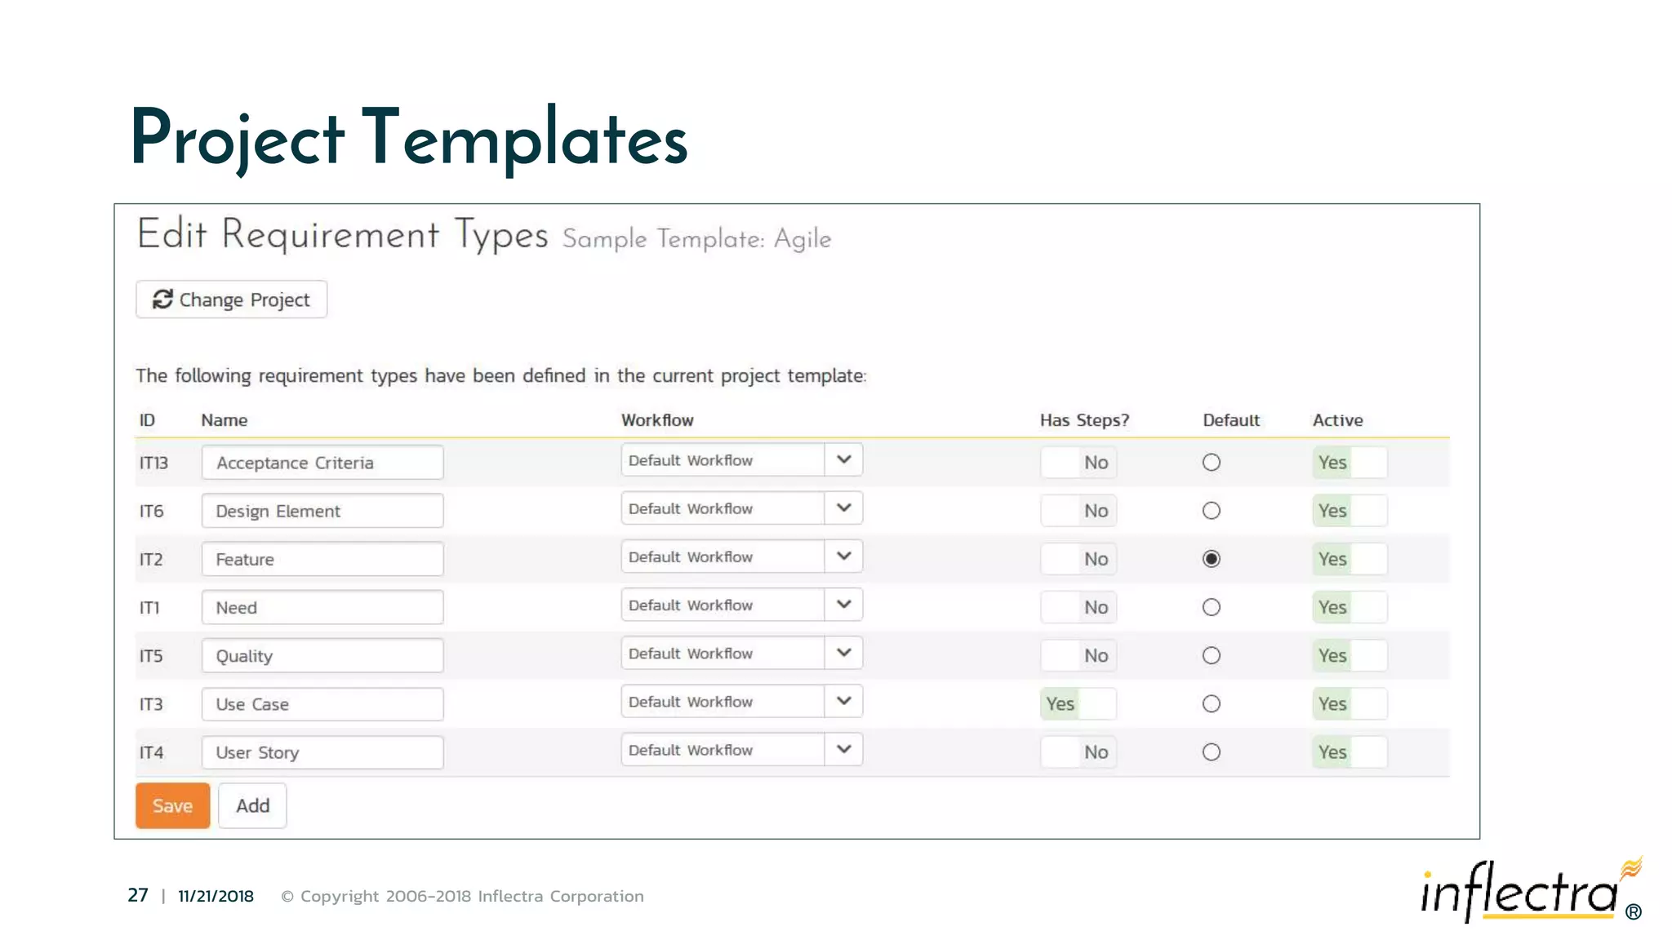Click the slide date 11/21/2018
The height and width of the screenshot is (940, 1672).
point(216,896)
